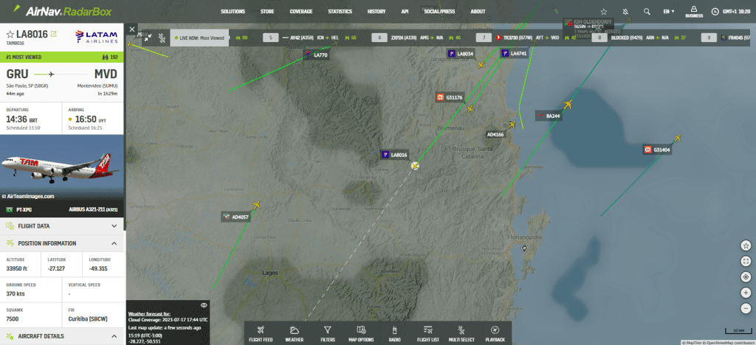The image size is (756, 345).
Task: Open the Coverage menu item
Action: [x=300, y=12]
